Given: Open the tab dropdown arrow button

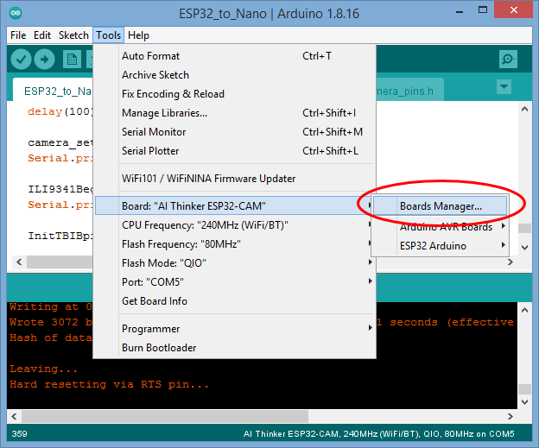Looking at the screenshot, I should pos(504,86).
